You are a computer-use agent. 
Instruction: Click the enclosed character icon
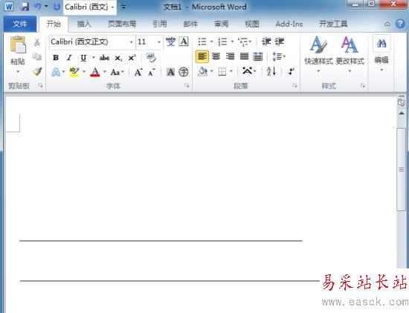tap(184, 71)
